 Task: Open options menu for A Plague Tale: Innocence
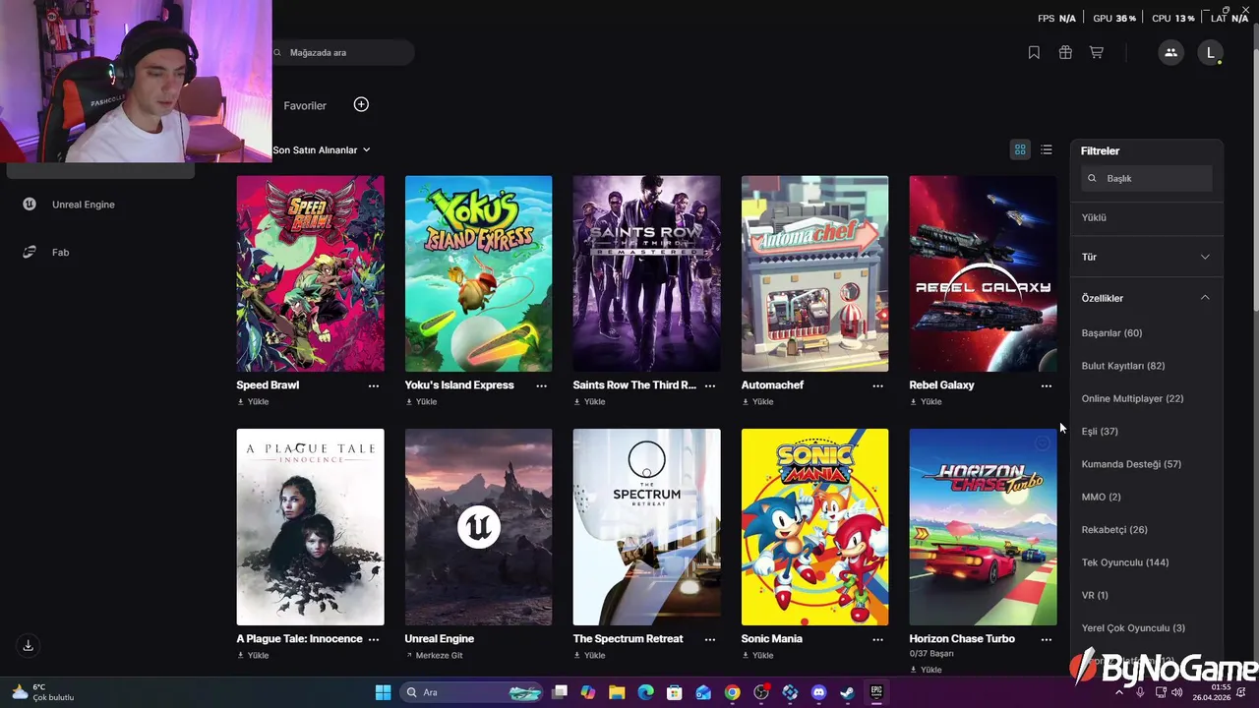tap(374, 639)
